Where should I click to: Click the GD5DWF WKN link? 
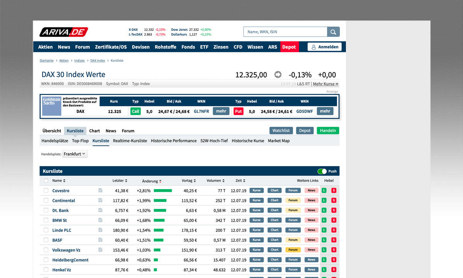pyautogui.click(x=304, y=111)
